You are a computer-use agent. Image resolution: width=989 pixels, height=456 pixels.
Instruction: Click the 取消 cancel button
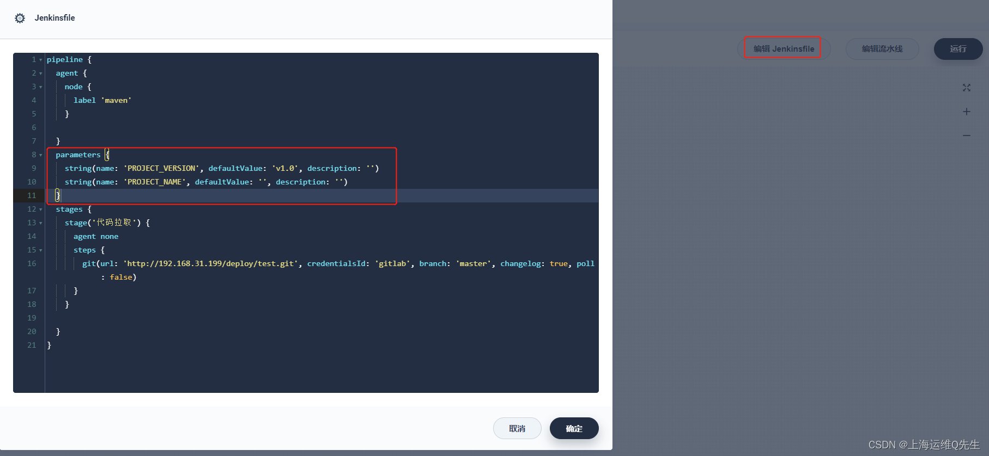coord(517,428)
